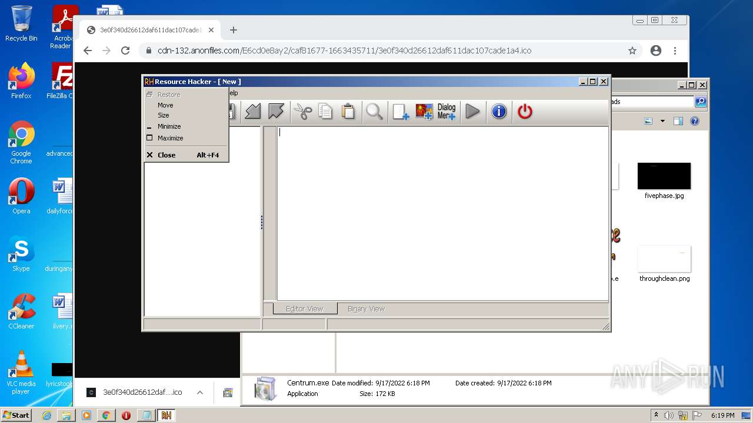Click the Add new blank script icon
The image size is (753, 423).
tap(401, 111)
